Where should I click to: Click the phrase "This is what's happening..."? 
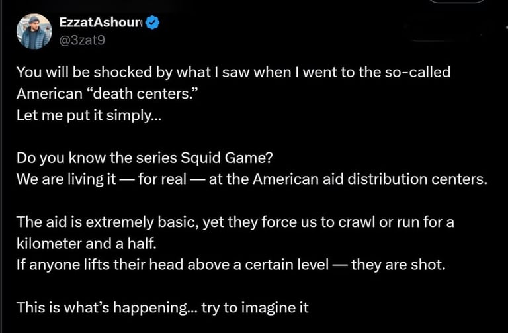106,308
